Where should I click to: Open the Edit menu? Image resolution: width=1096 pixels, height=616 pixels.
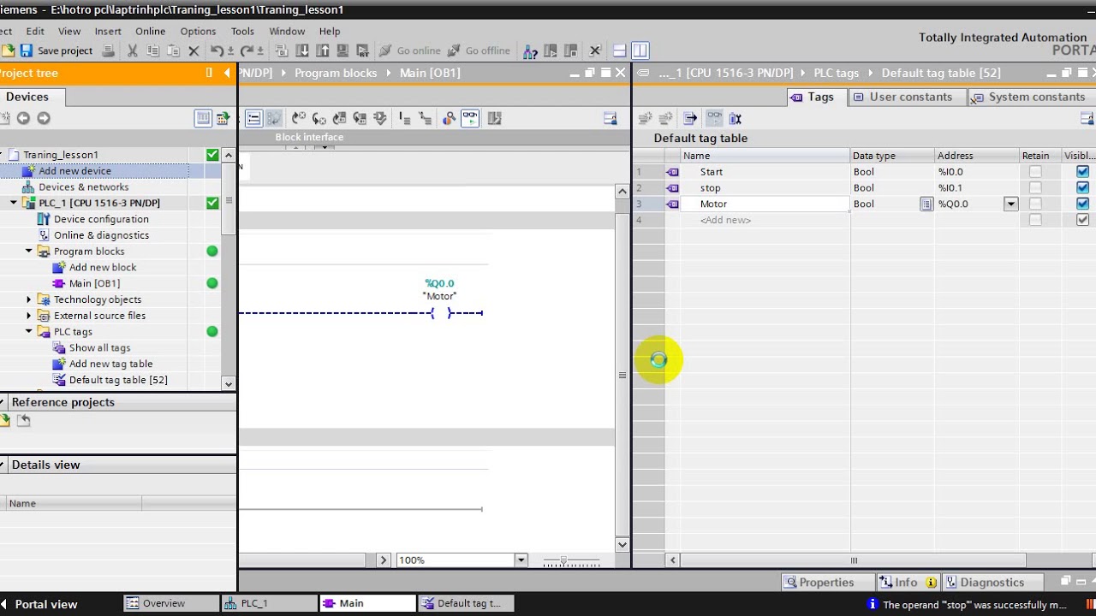click(35, 31)
